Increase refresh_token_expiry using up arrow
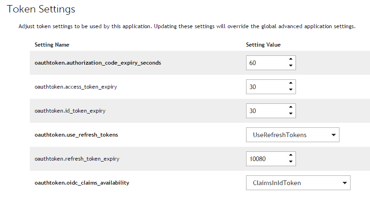The image size is (370, 198). pyautogui.click(x=290, y=156)
